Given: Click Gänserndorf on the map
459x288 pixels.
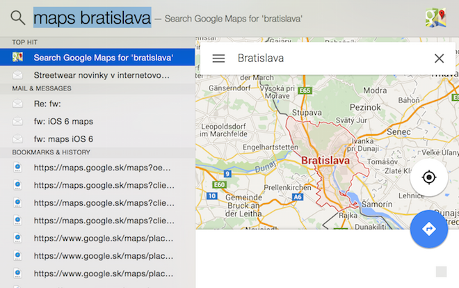Looking at the screenshot, I should [x=229, y=88].
